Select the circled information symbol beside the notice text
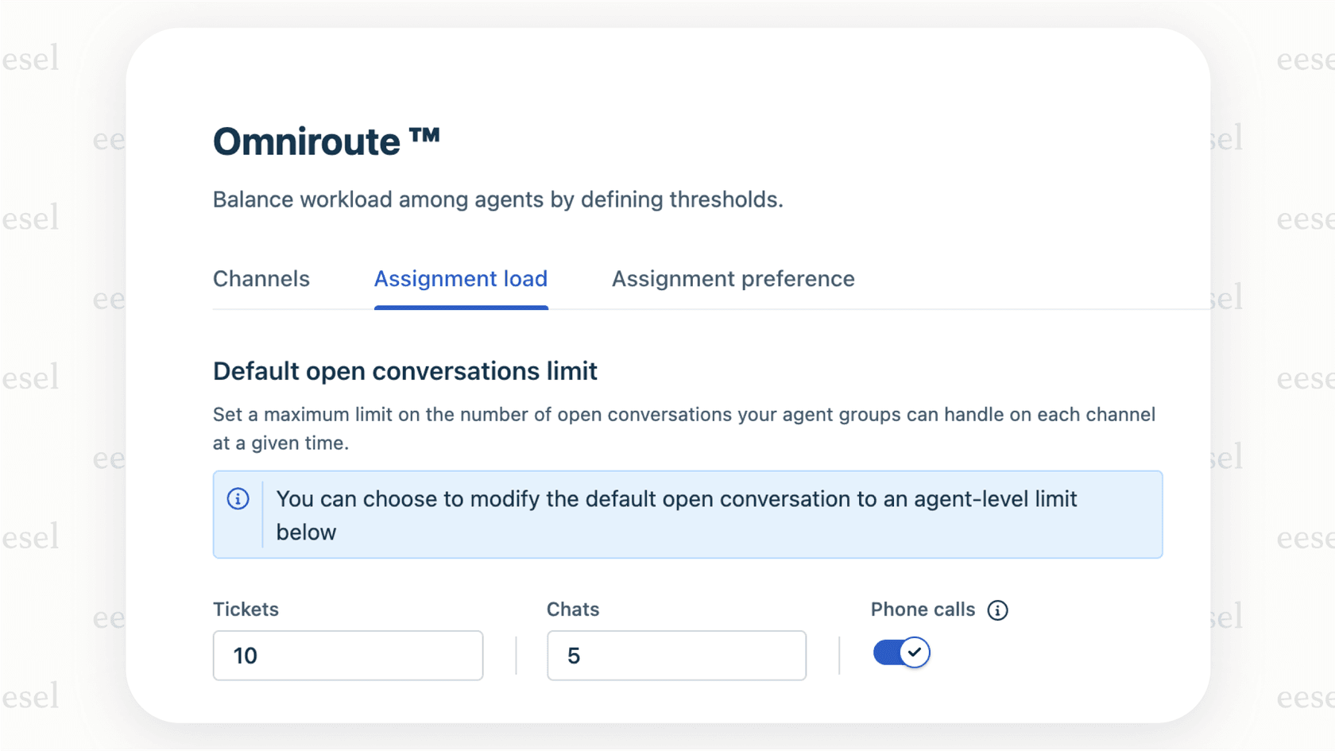 point(238,499)
